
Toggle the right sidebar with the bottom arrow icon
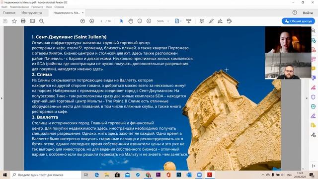pyautogui.click(x=314, y=166)
